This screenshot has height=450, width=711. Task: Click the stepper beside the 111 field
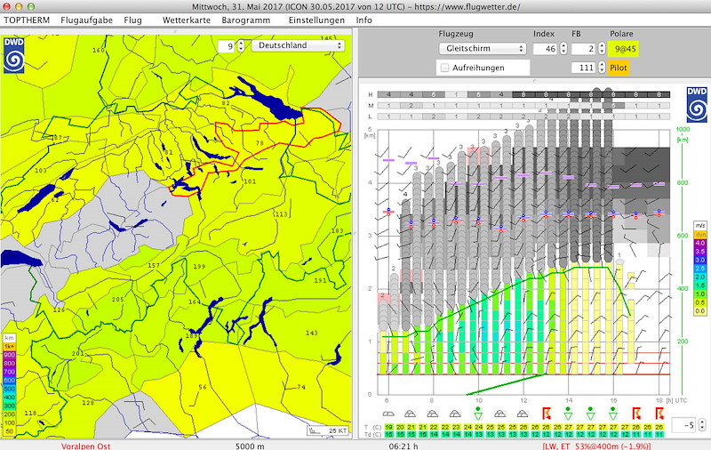coord(602,68)
